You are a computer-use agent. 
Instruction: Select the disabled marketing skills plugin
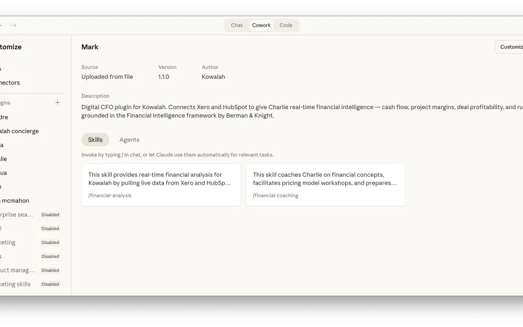(15, 285)
